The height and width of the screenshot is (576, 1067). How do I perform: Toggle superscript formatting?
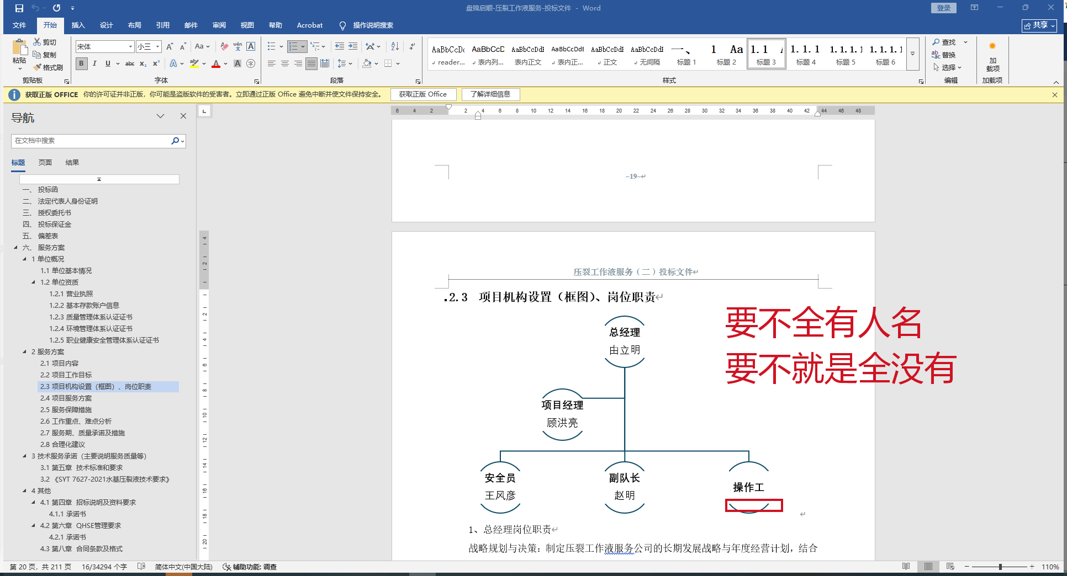tap(156, 63)
